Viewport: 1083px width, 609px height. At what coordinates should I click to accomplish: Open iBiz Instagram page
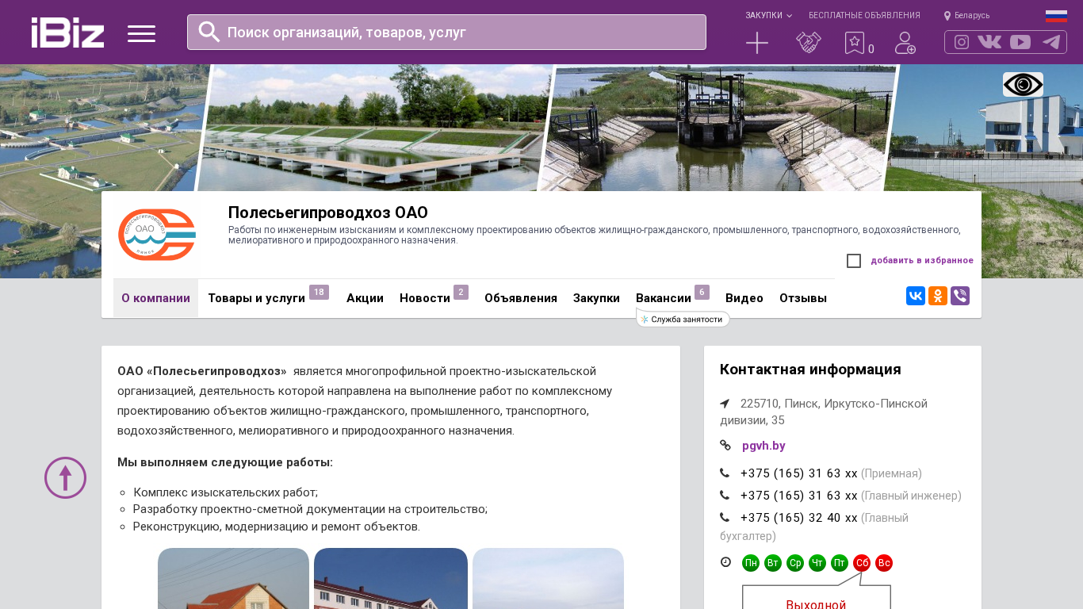(962, 42)
